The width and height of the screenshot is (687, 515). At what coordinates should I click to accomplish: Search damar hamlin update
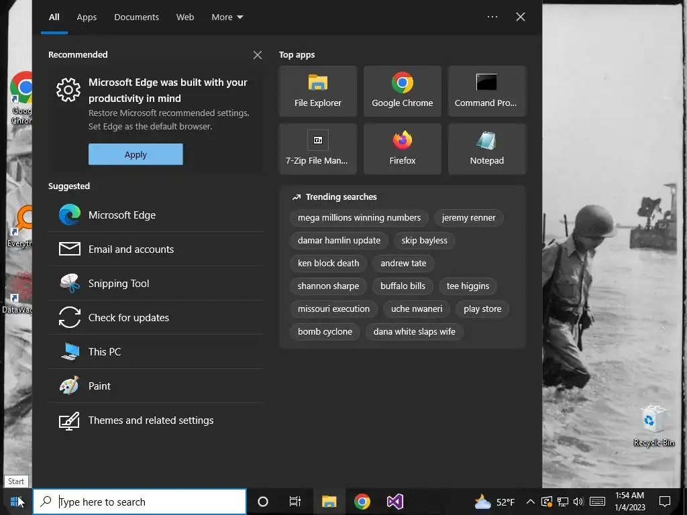click(339, 241)
